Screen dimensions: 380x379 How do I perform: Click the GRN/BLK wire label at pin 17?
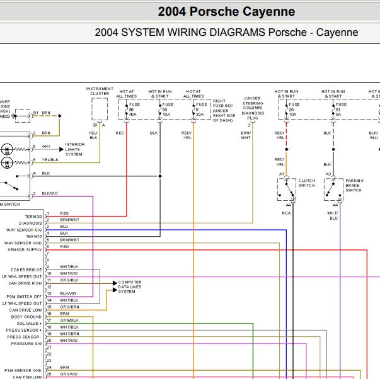pos(69,320)
